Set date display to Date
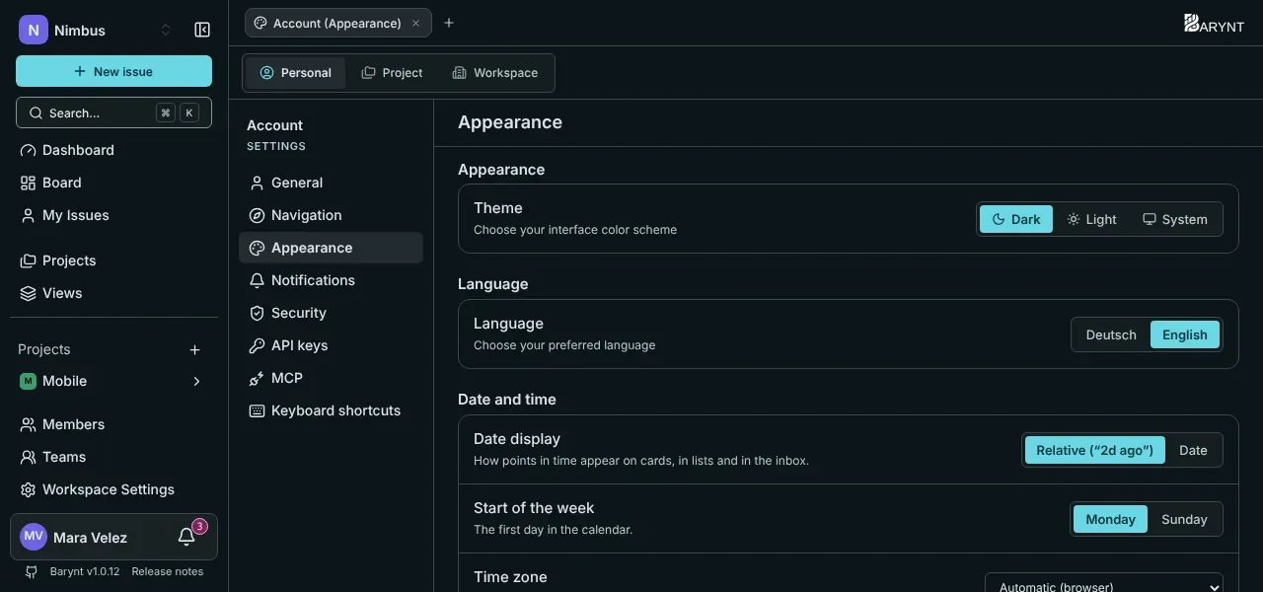Screen dimensions: 1263x592 (1193, 450)
